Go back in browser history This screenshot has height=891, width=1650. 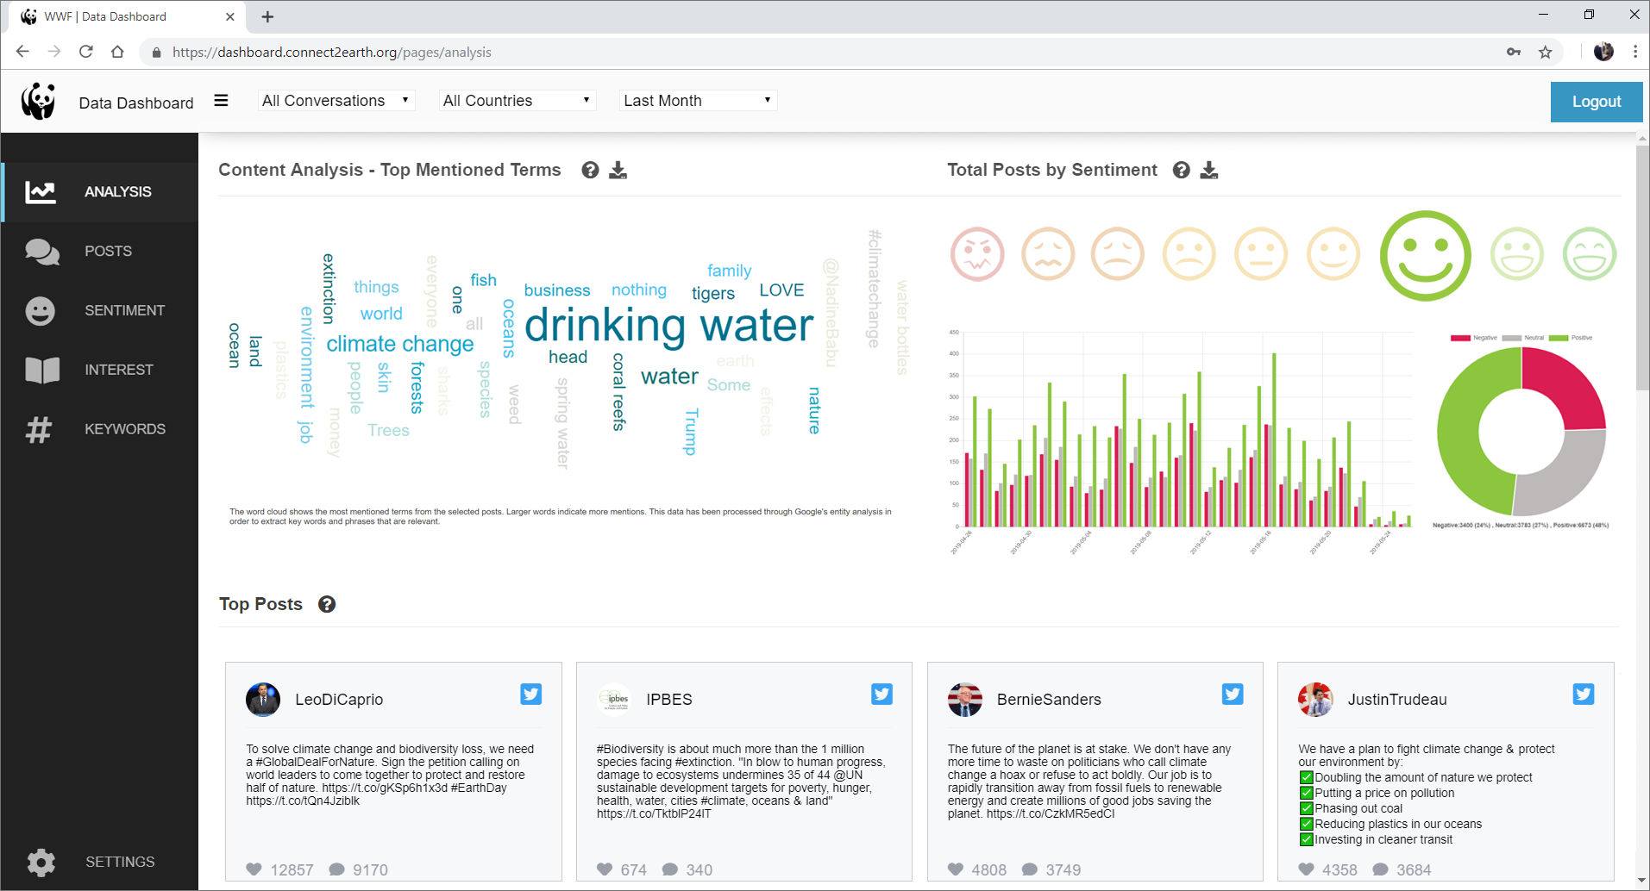[22, 52]
